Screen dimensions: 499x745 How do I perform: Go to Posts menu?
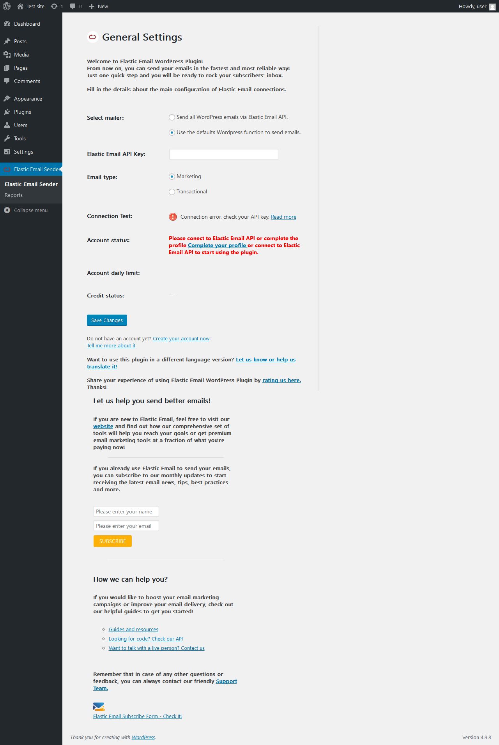(x=31, y=41)
